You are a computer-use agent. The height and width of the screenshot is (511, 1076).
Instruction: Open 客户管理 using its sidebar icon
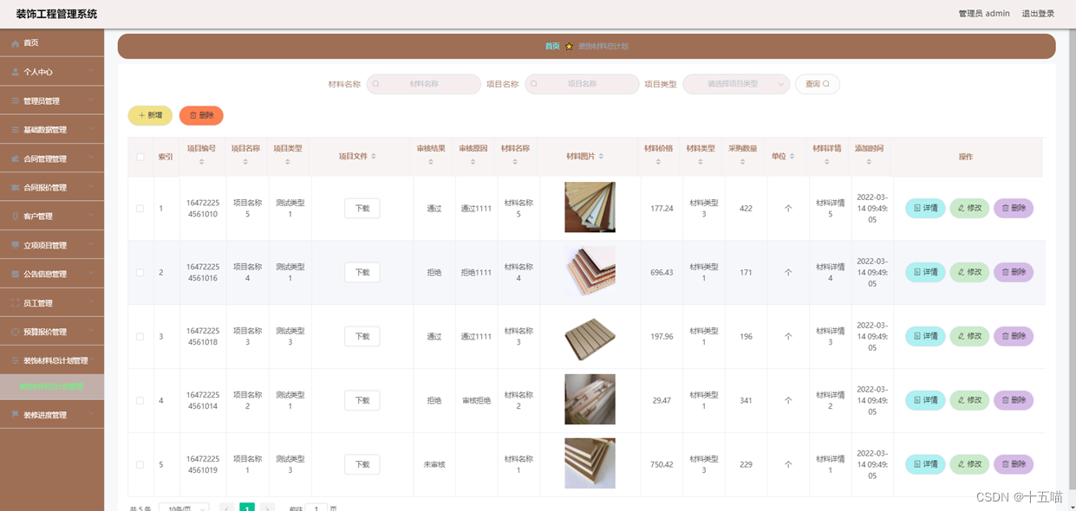[x=15, y=216]
